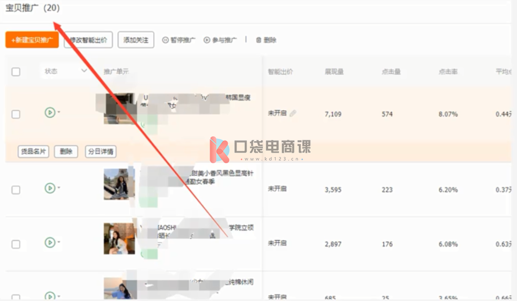
Task: Click the 未开启 value in the 3,595 row
Action: (x=277, y=189)
